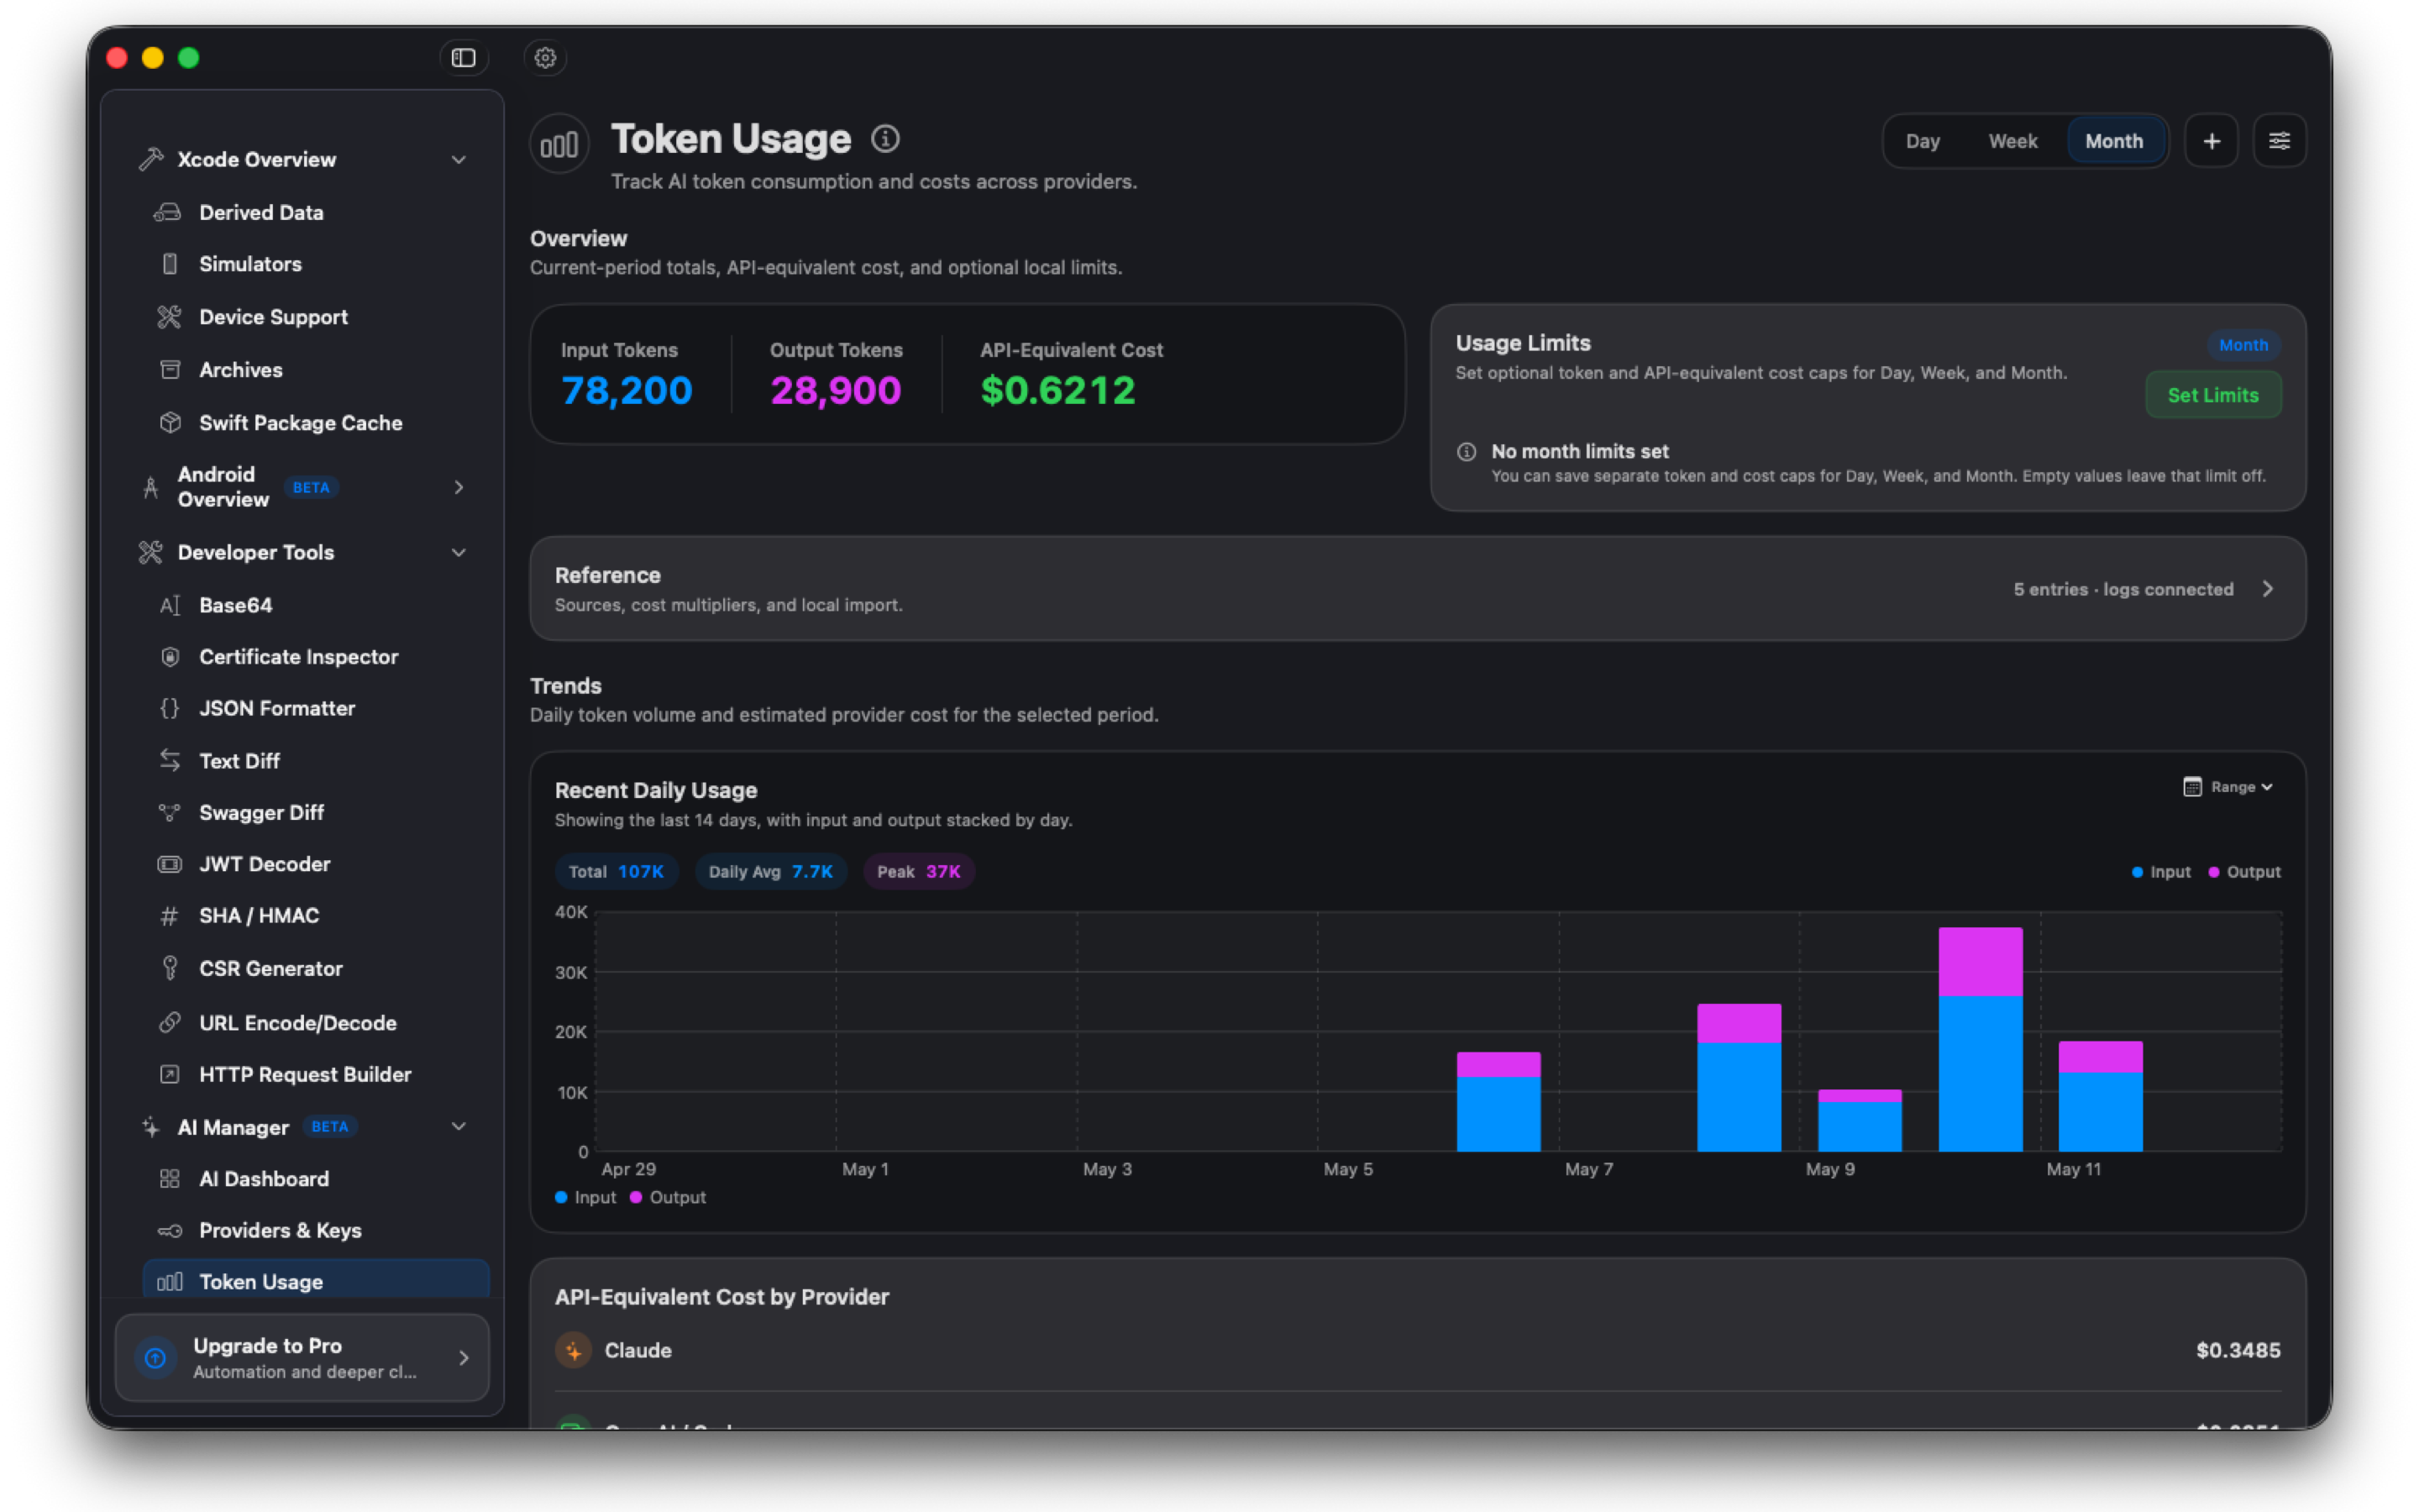This screenshot has height=1512, width=2419.
Task: Switch period to Week
Action: (x=2013, y=141)
